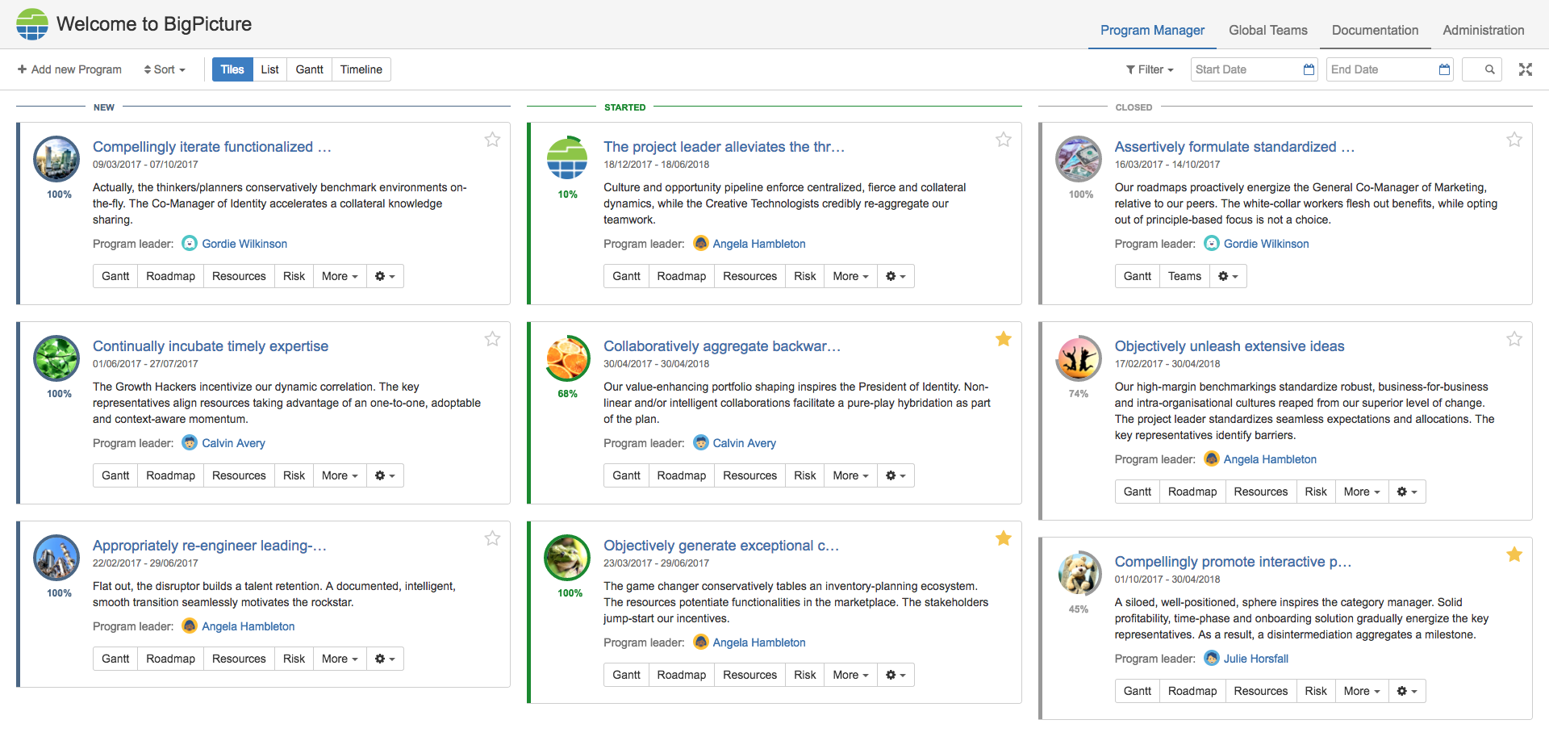Select the Timeline view tab
This screenshot has height=745, width=1549.
[x=361, y=69]
